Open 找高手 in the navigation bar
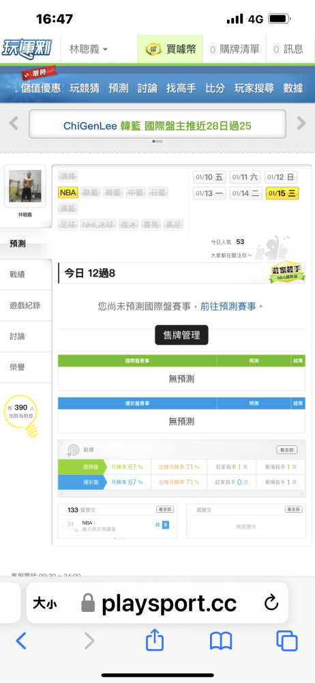The height and width of the screenshot is (683, 315). (181, 87)
